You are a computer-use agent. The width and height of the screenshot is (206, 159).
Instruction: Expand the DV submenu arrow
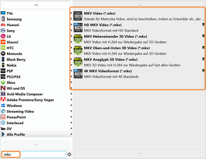coord(71,128)
